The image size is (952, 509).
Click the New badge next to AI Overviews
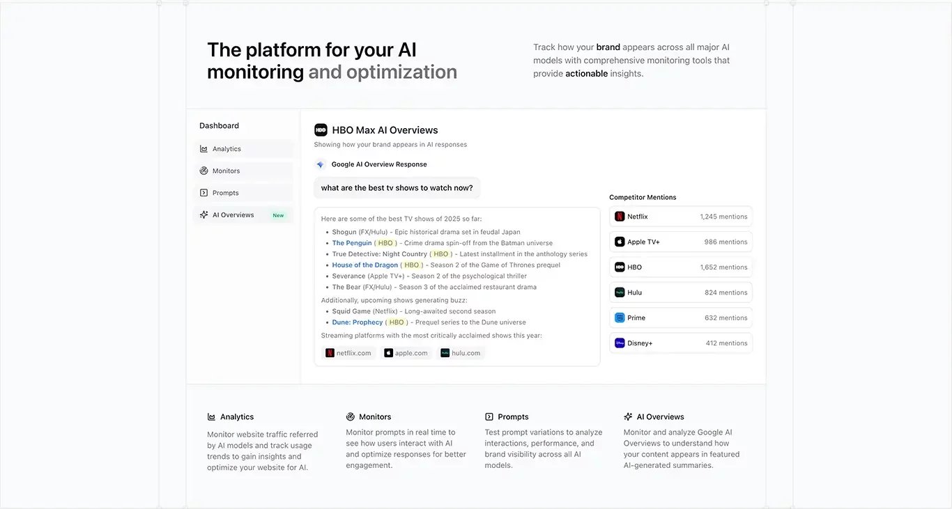pyautogui.click(x=278, y=215)
